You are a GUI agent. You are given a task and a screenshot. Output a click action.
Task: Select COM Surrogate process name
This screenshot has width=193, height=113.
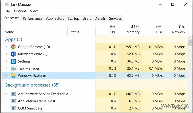(30, 108)
